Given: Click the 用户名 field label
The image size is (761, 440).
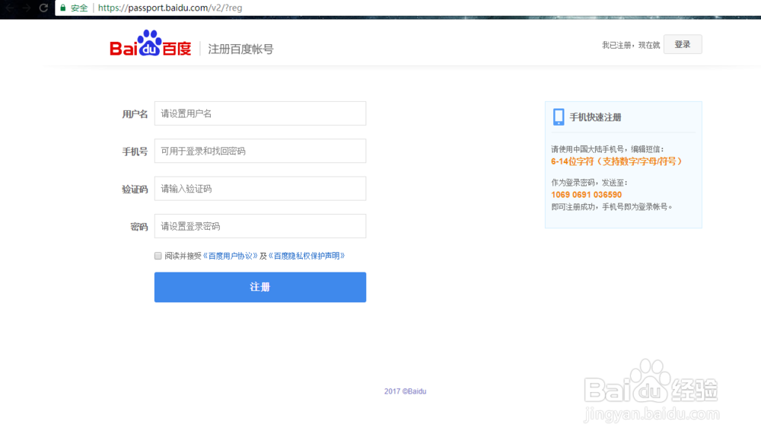Looking at the screenshot, I should point(135,114).
